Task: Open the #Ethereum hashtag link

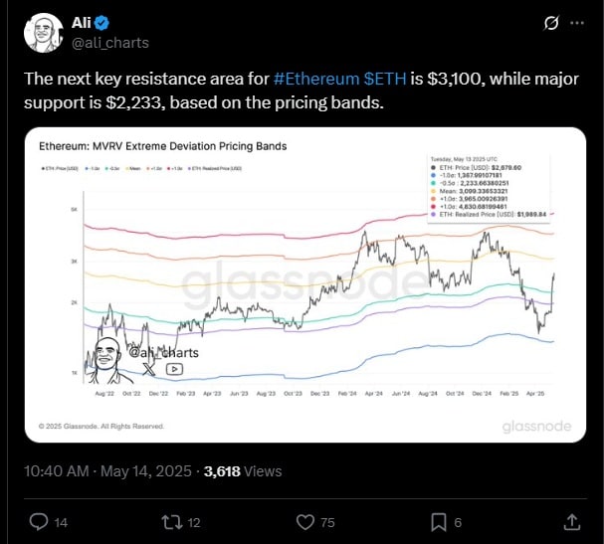Action: coord(316,79)
